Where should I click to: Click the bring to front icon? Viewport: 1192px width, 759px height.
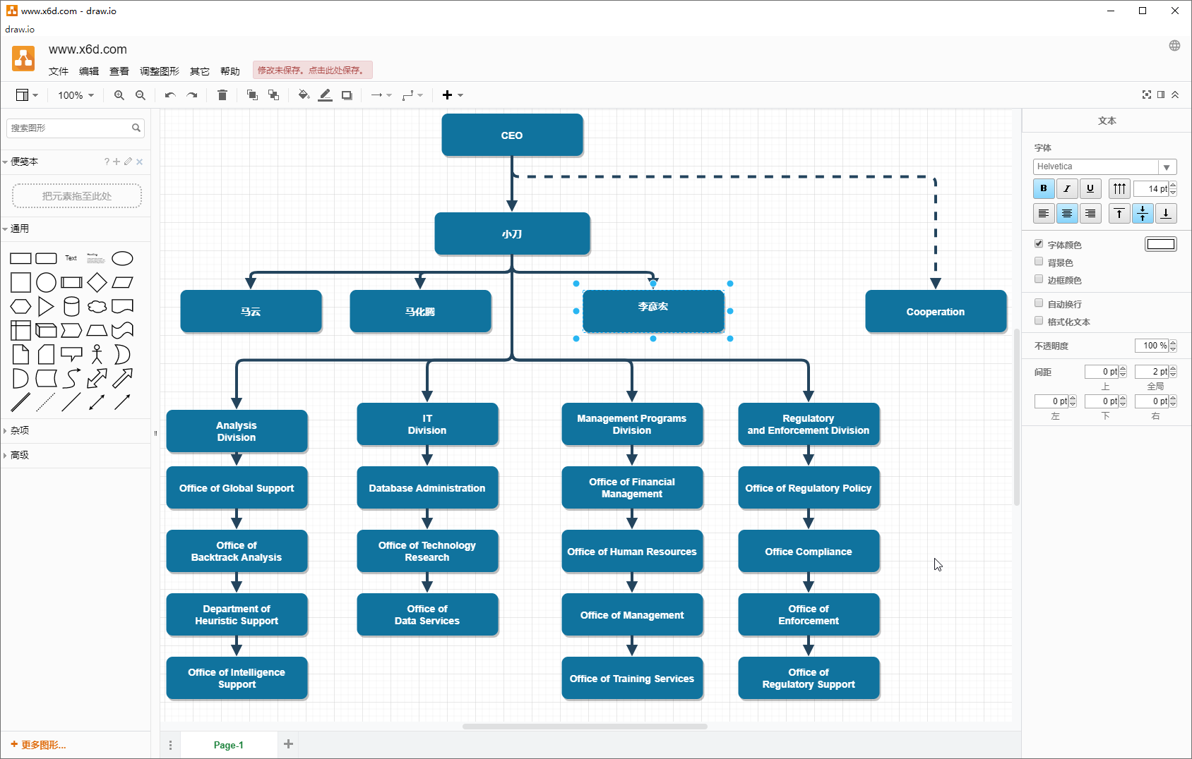click(252, 95)
